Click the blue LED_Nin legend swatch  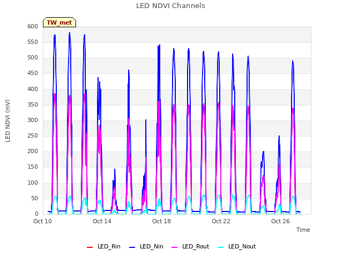pos(132,247)
